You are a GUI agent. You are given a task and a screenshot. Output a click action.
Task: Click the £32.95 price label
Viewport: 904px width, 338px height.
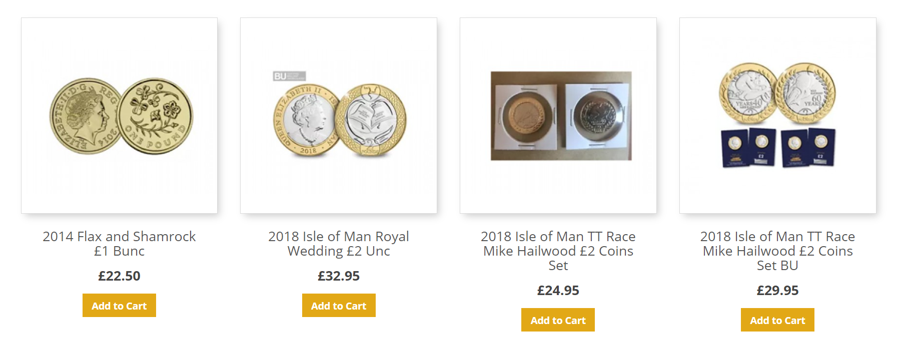coord(339,276)
